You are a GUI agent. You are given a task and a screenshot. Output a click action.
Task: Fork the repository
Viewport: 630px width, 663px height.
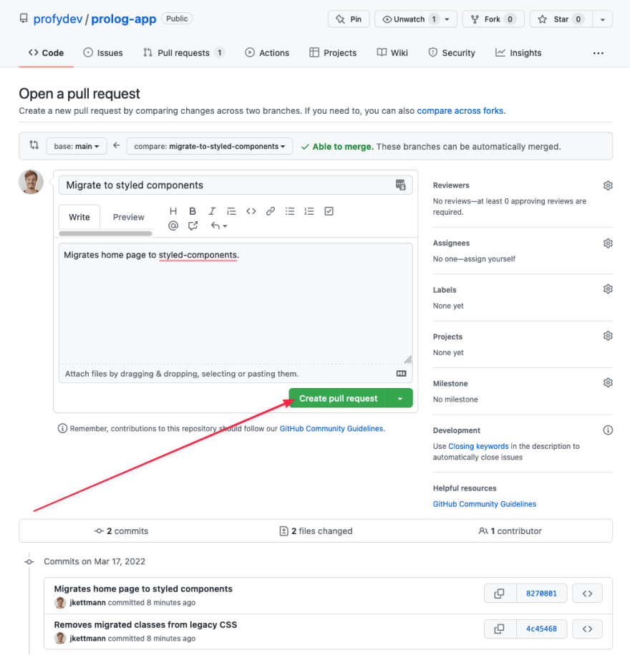[x=493, y=19]
